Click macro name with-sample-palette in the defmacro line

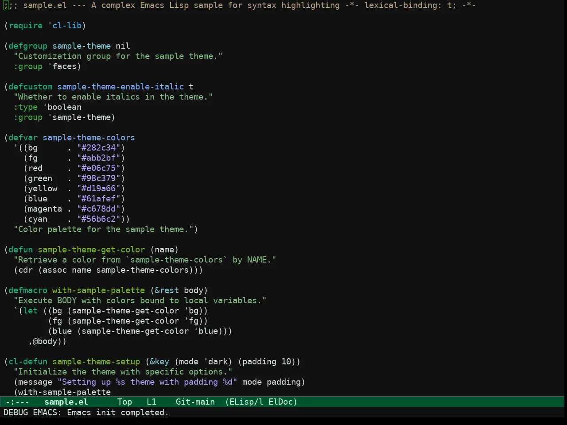[98, 290]
